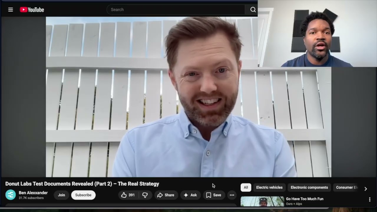Open Go Have Too Much Fun thumbnail
Viewport: 377px width, 212px height.
click(x=262, y=201)
